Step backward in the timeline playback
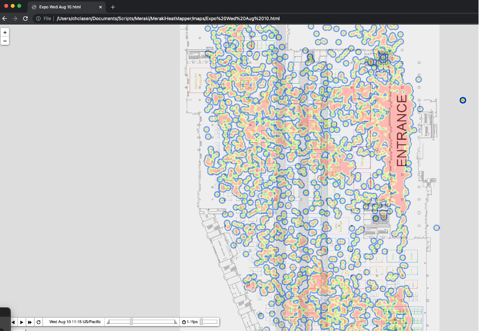The width and height of the screenshot is (479, 331). (x=13, y=322)
